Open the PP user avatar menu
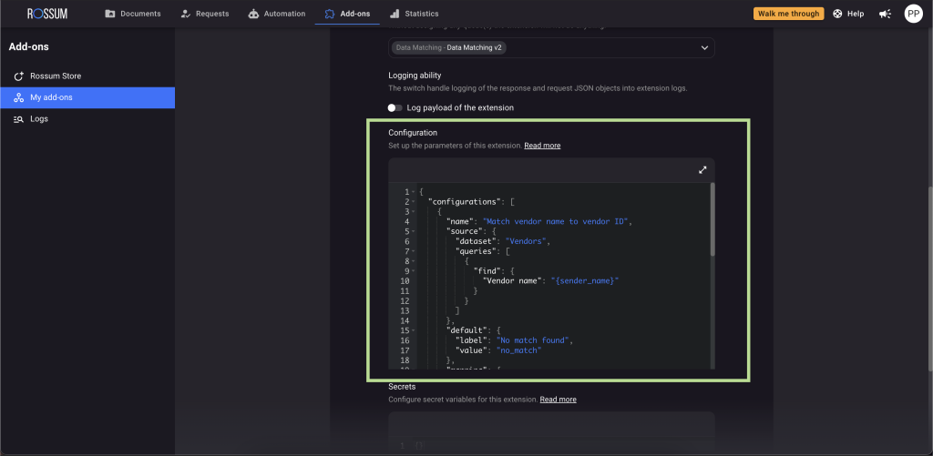This screenshot has height=456, width=933. (x=913, y=14)
